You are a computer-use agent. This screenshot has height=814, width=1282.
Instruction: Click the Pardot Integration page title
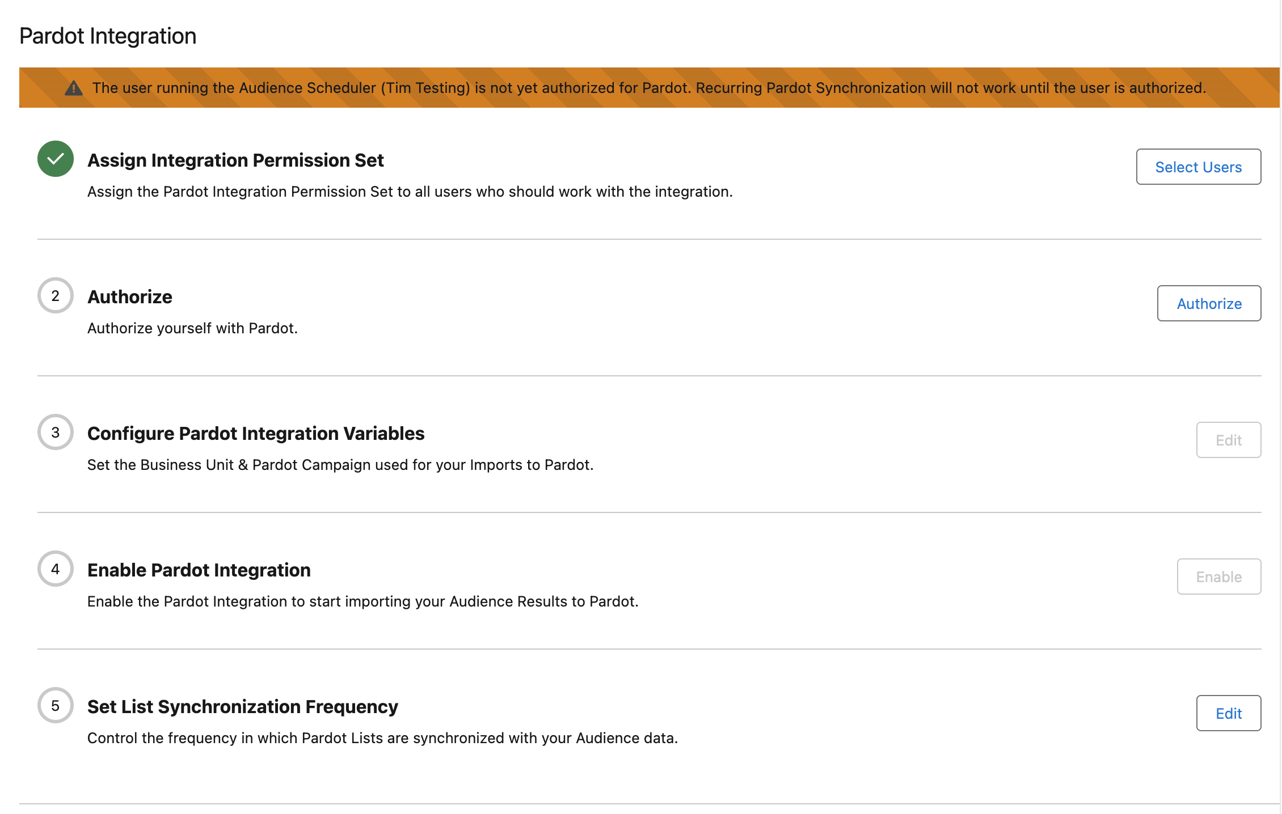pyautogui.click(x=108, y=36)
